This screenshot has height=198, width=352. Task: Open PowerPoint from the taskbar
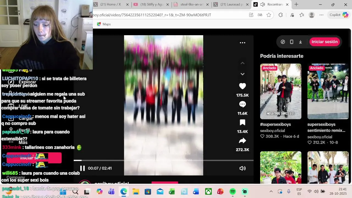pyautogui.click(x=221, y=191)
